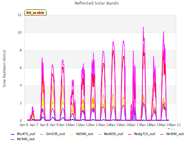Click the Apr 14 x-axis label
The image size is (194, 145).
(105, 125)
